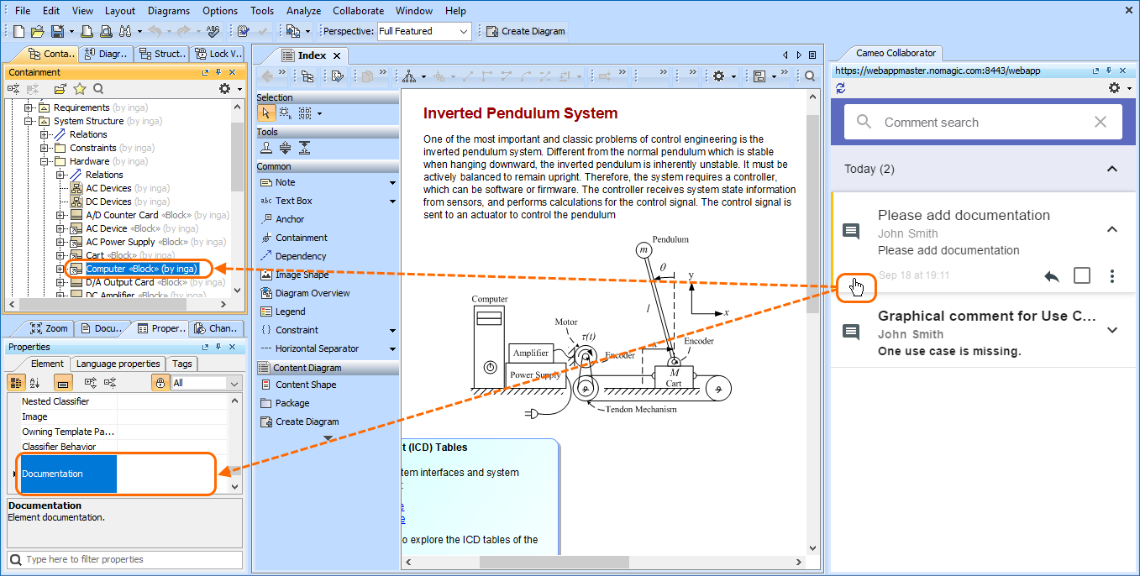Click the favorites star in the Containment toolbar
The width and height of the screenshot is (1140, 576).
point(80,89)
